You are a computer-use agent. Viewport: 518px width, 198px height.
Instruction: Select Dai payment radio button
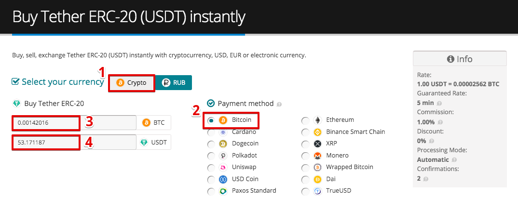click(x=305, y=180)
